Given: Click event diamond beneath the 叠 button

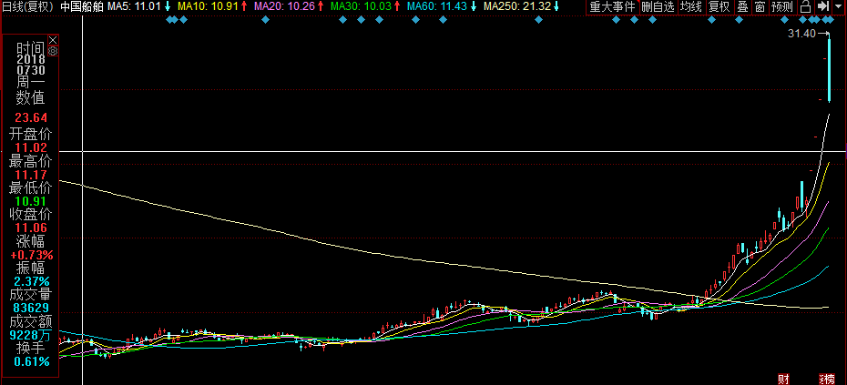Looking at the screenshot, I should [x=739, y=20].
